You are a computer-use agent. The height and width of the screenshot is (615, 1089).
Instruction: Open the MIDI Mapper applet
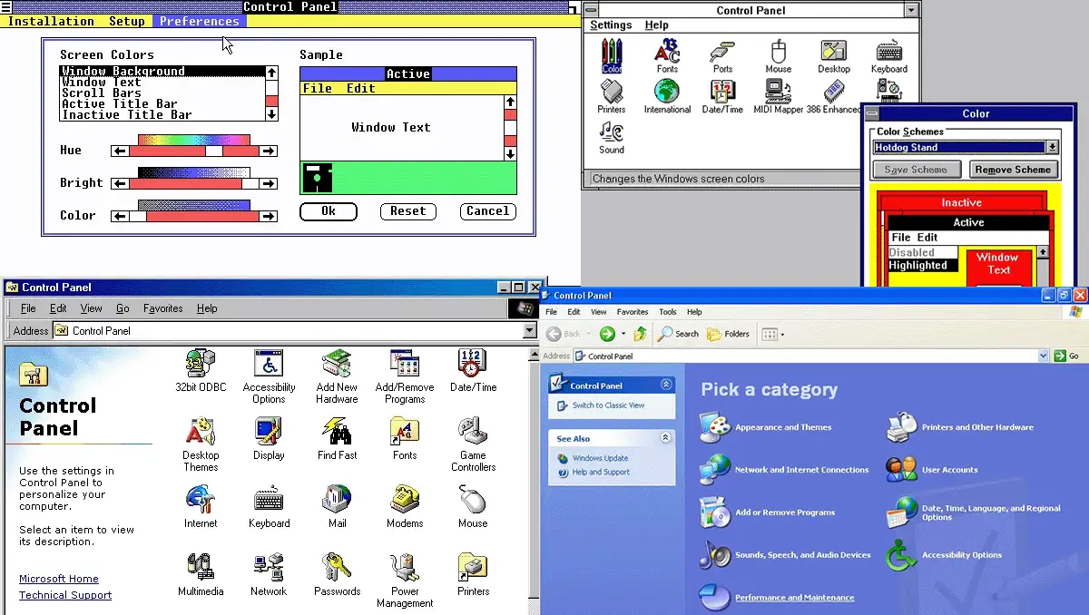pos(778,91)
